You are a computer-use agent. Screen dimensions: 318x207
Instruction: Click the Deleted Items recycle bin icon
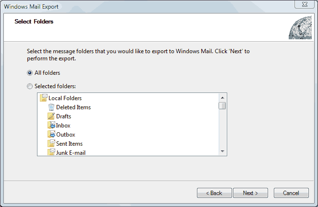pos(51,107)
